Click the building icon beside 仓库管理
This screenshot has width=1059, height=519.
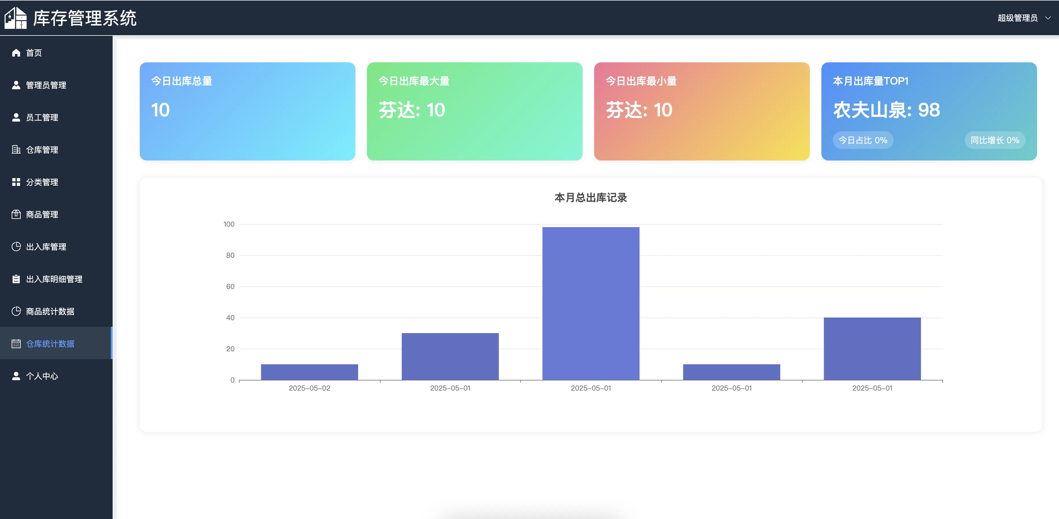pos(16,150)
